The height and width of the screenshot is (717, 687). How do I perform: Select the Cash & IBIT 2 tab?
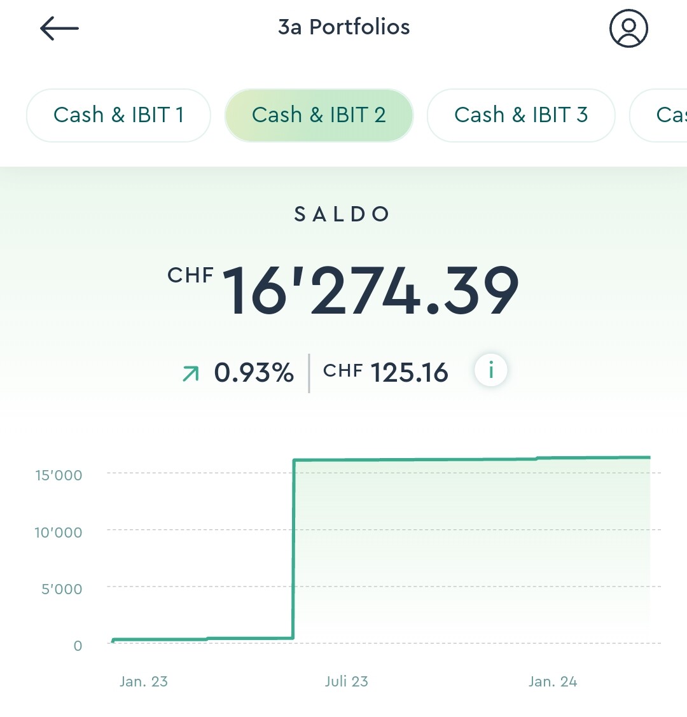pos(319,115)
